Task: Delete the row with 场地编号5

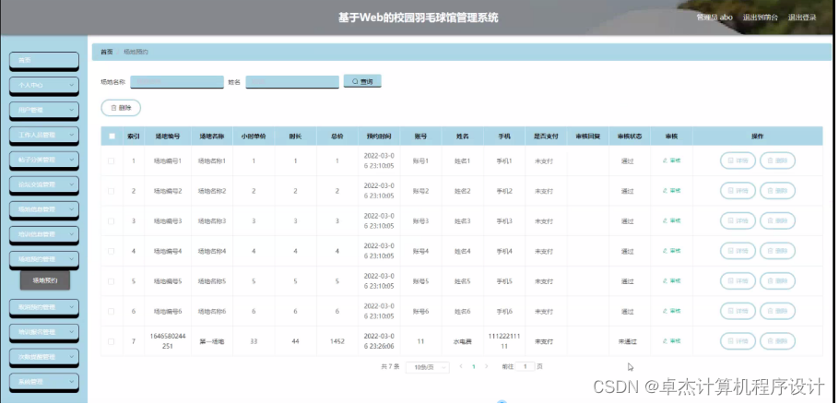Action: [x=777, y=281]
